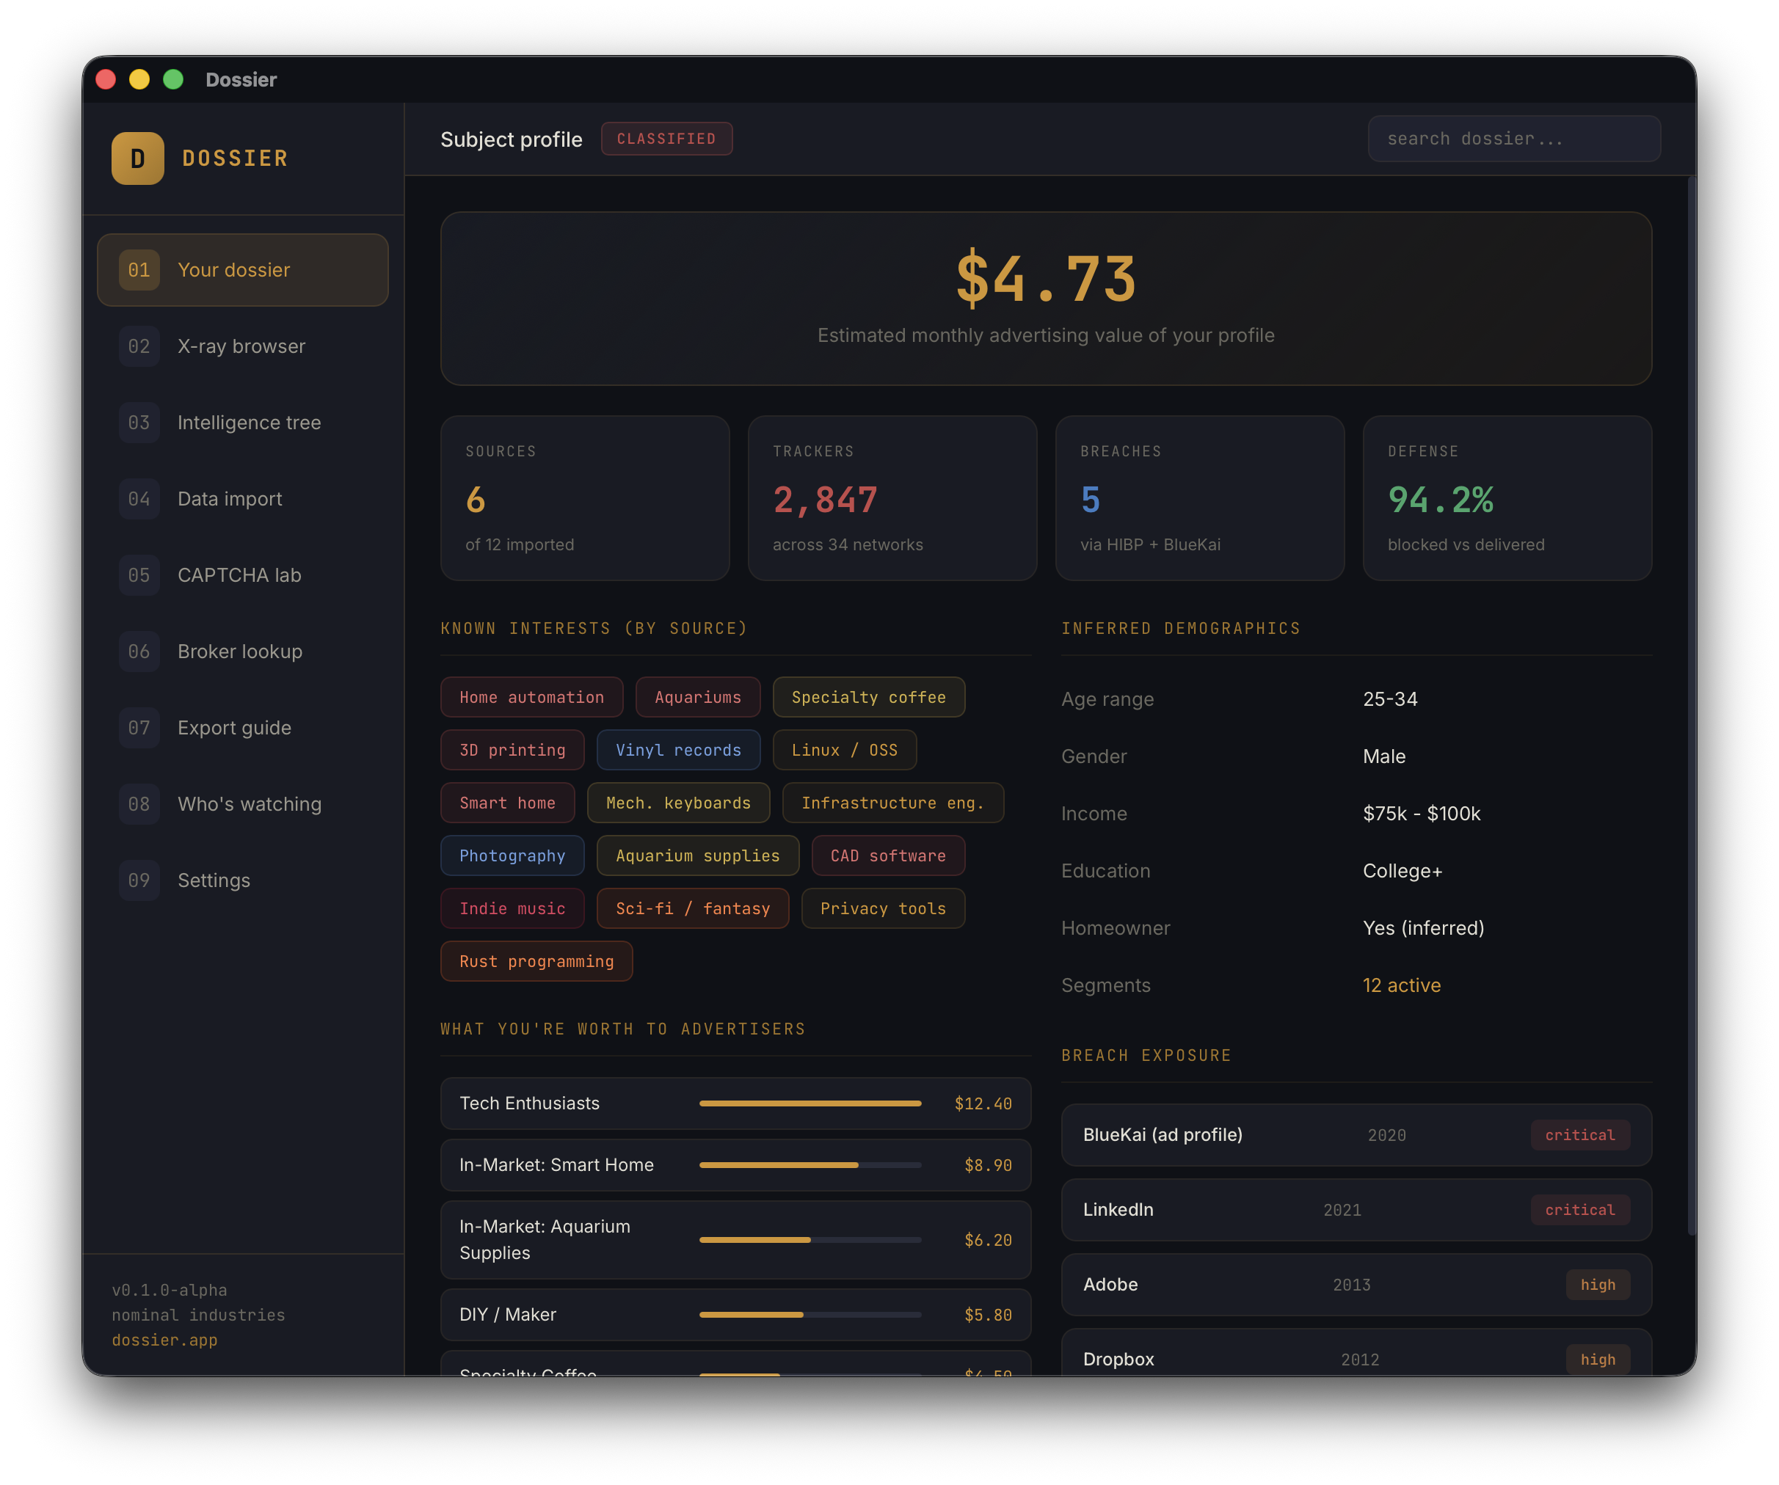This screenshot has width=1779, height=1485.
Task: Click the vertical scrollbar on right edge
Action: click(x=1691, y=703)
